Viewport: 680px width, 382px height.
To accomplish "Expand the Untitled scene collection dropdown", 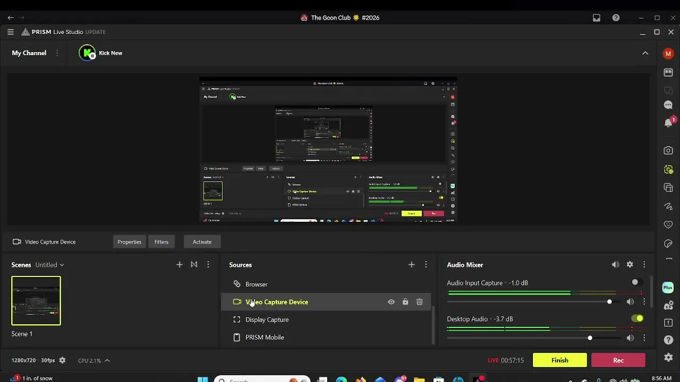I will point(49,265).
